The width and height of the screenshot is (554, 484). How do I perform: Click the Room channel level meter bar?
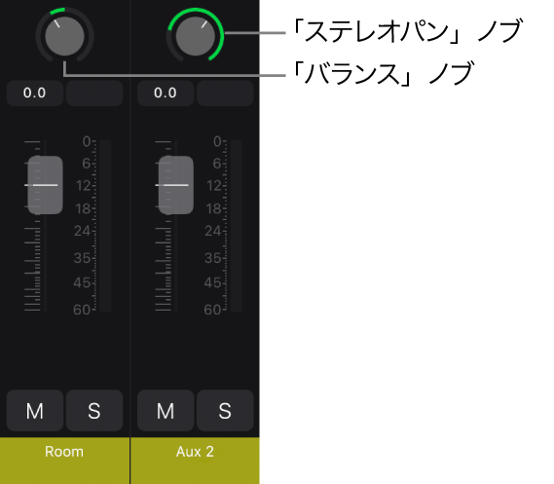click(x=105, y=226)
